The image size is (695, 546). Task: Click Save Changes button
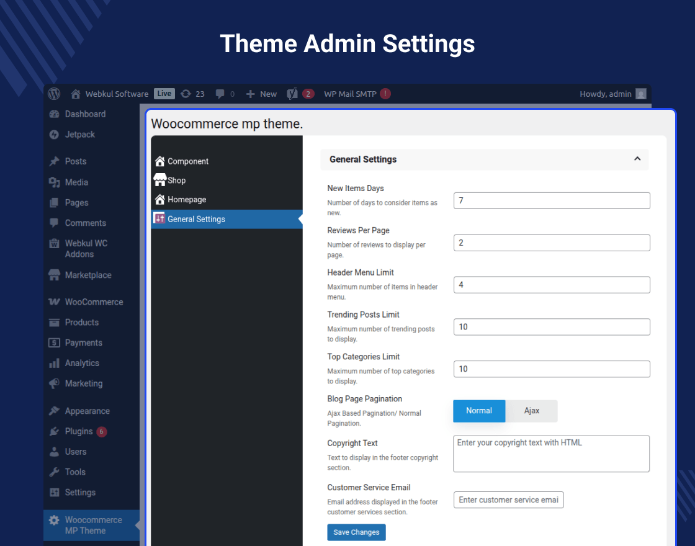click(x=356, y=532)
